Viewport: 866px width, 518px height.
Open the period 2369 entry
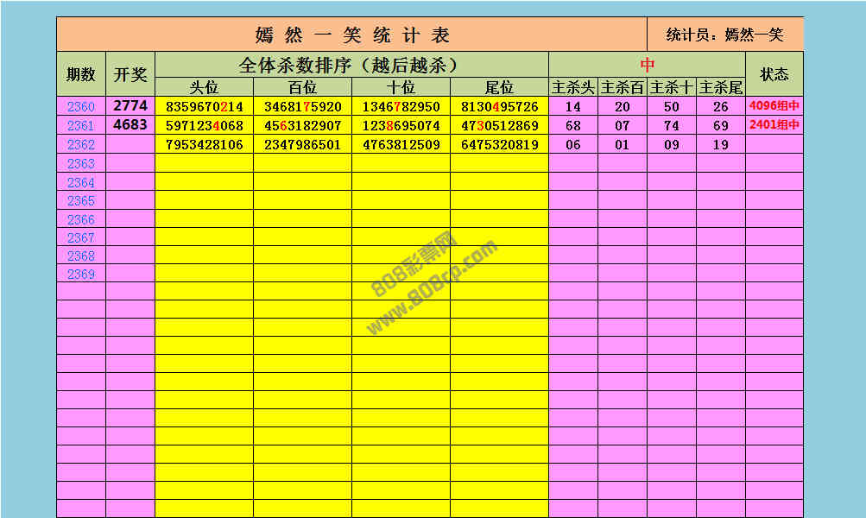click(x=81, y=274)
